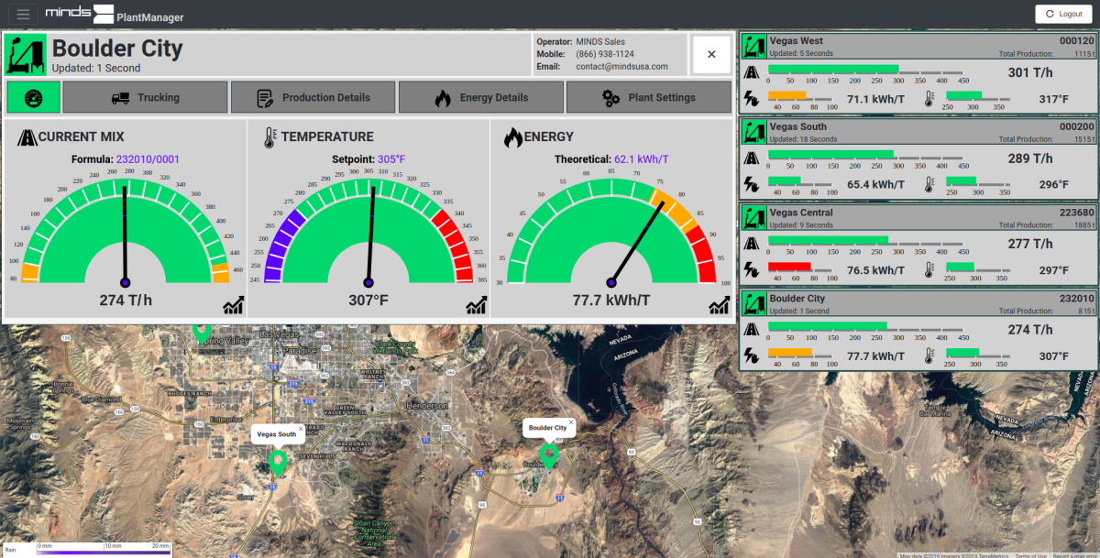Close the Boulder City map popup
Image resolution: width=1100 pixels, height=558 pixels.
(571, 422)
